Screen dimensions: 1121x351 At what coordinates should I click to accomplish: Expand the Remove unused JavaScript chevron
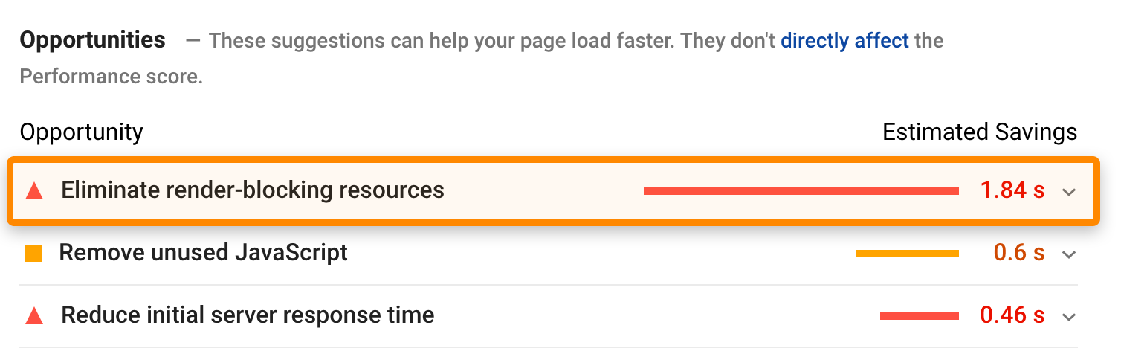(1069, 254)
